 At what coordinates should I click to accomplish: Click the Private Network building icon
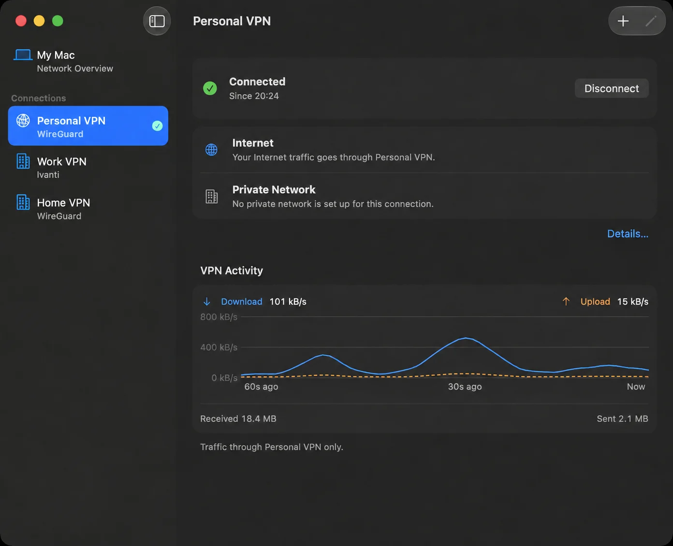tap(212, 197)
